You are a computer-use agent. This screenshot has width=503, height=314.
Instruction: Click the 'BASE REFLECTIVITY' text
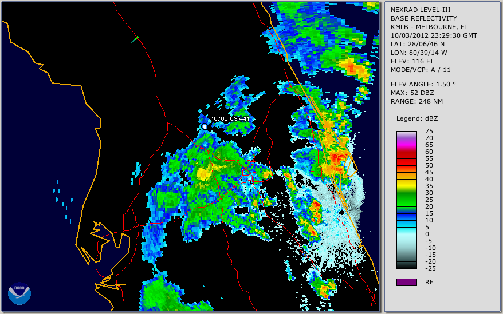pos(423,18)
